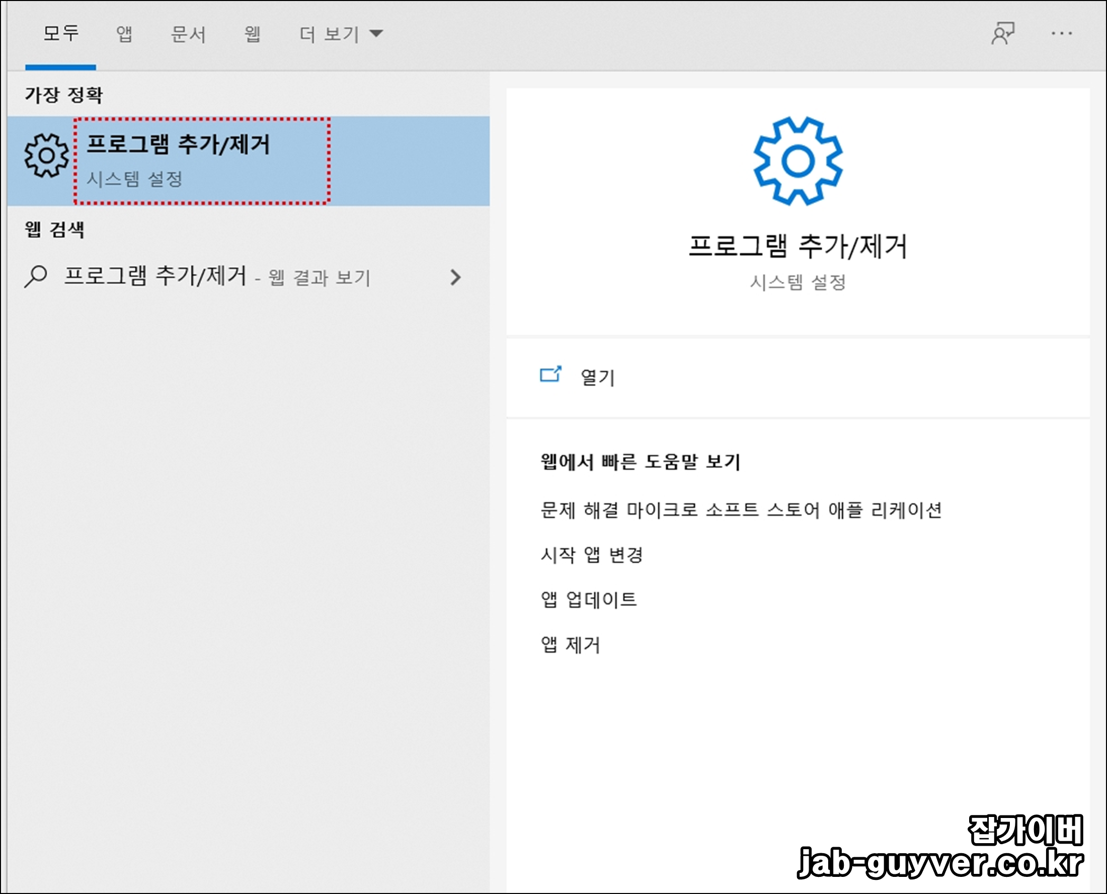Click the 더 보기 down arrow
Viewport: 1107px width, 894px height.
point(377,34)
